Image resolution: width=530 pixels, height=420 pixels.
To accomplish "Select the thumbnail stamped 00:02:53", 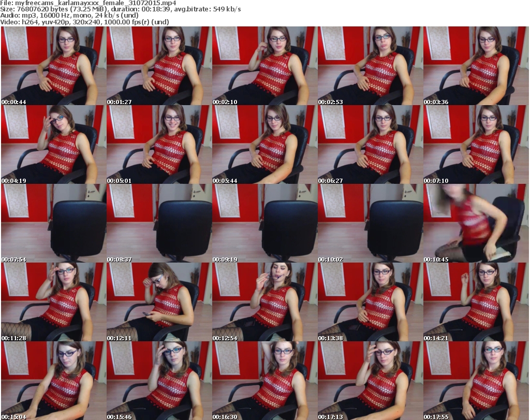I will [x=370, y=66].
